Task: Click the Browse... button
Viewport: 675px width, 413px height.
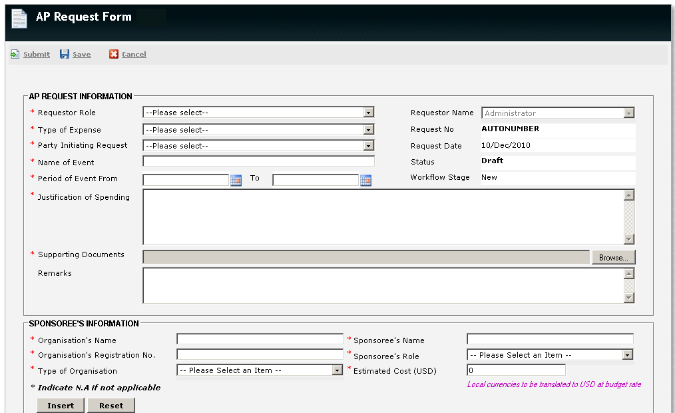Action: (614, 258)
